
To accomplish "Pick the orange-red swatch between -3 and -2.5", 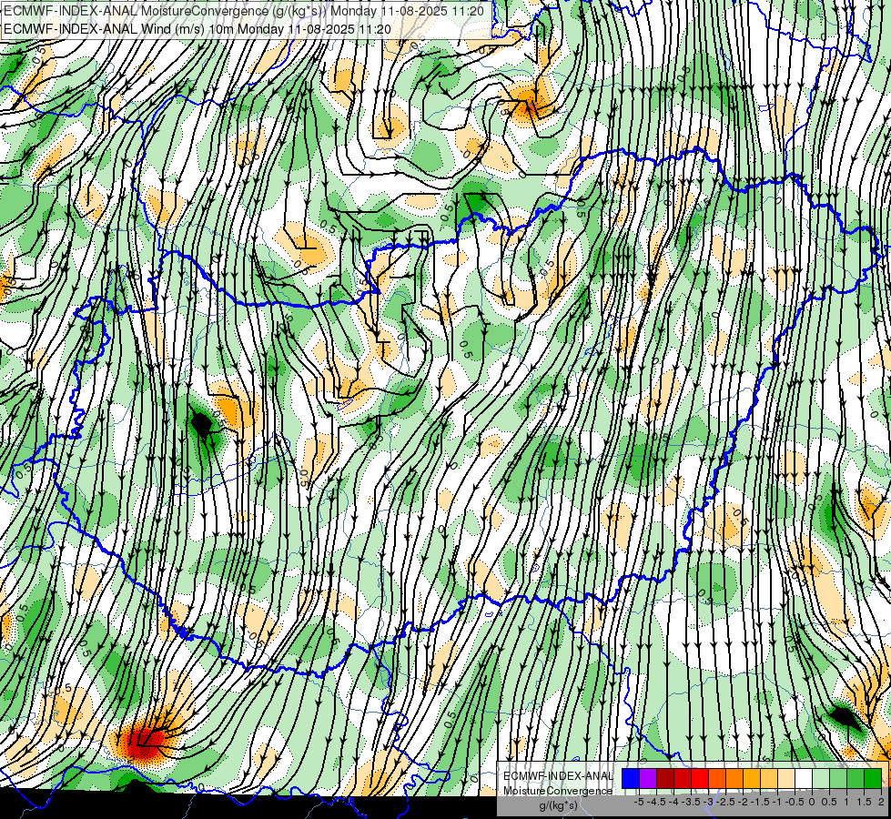I will coord(717,779).
